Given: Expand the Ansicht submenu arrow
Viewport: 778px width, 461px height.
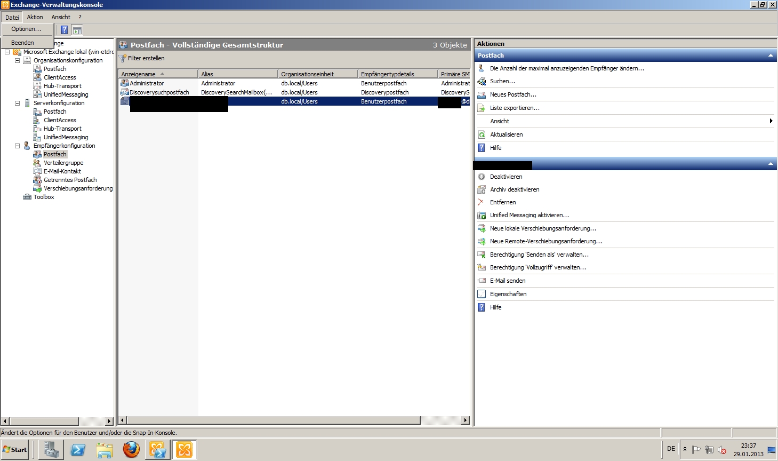Looking at the screenshot, I should tap(771, 121).
